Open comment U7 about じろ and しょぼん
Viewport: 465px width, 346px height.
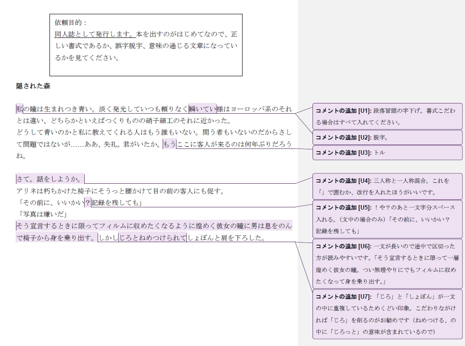click(387, 314)
